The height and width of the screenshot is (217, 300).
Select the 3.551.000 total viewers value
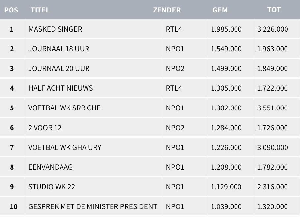pos(272,108)
